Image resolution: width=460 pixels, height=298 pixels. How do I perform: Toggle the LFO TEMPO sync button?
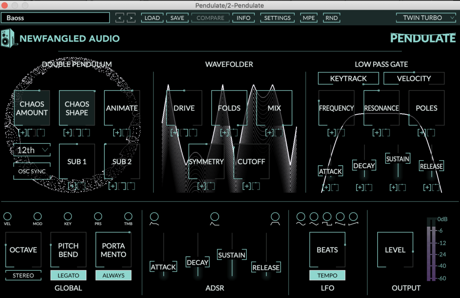tap(327, 276)
